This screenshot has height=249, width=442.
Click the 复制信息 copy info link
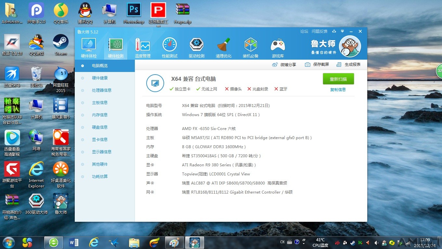tap(338, 89)
